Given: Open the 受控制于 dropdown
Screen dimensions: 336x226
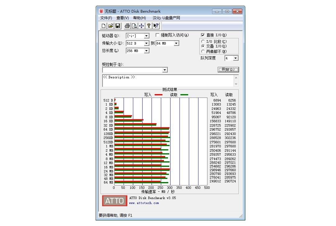Looking at the screenshot, I should (165, 70).
